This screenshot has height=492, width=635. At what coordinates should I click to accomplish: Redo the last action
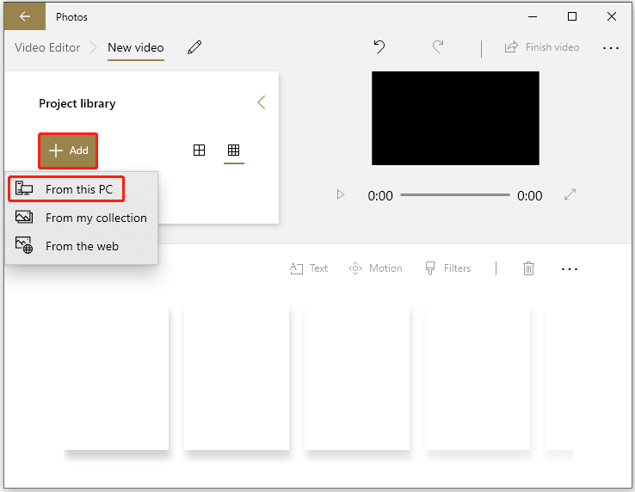(x=438, y=47)
